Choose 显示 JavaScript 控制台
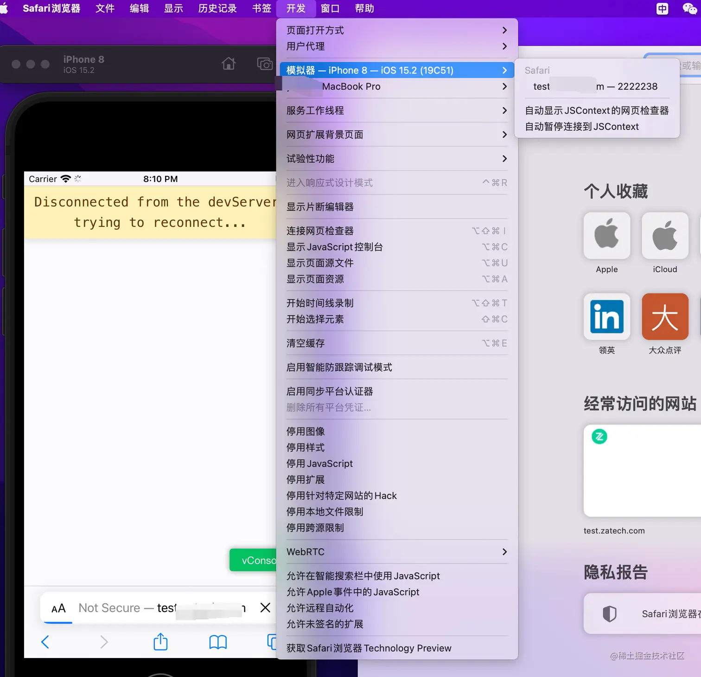This screenshot has width=701, height=677. pyautogui.click(x=397, y=247)
